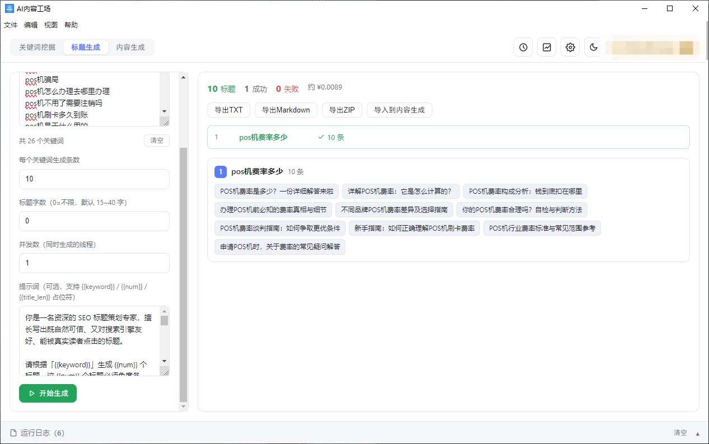Open the 文件 menu
The height and width of the screenshot is (444, 709).
11,25
